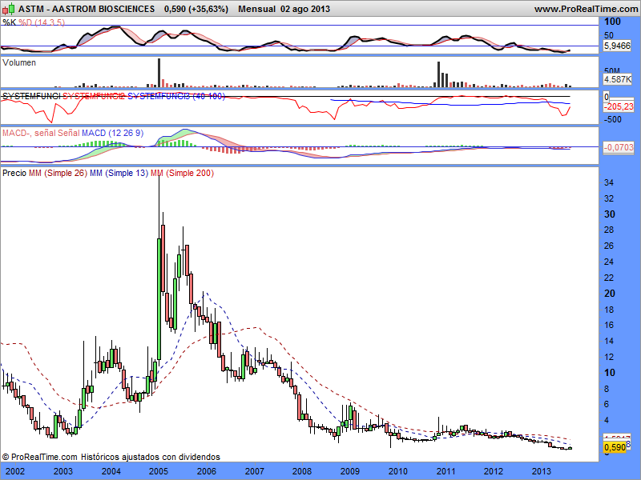
Task: Click the candlestick chart icon beside ASTM
Action: pyautogui.click(x=9, y=9)
